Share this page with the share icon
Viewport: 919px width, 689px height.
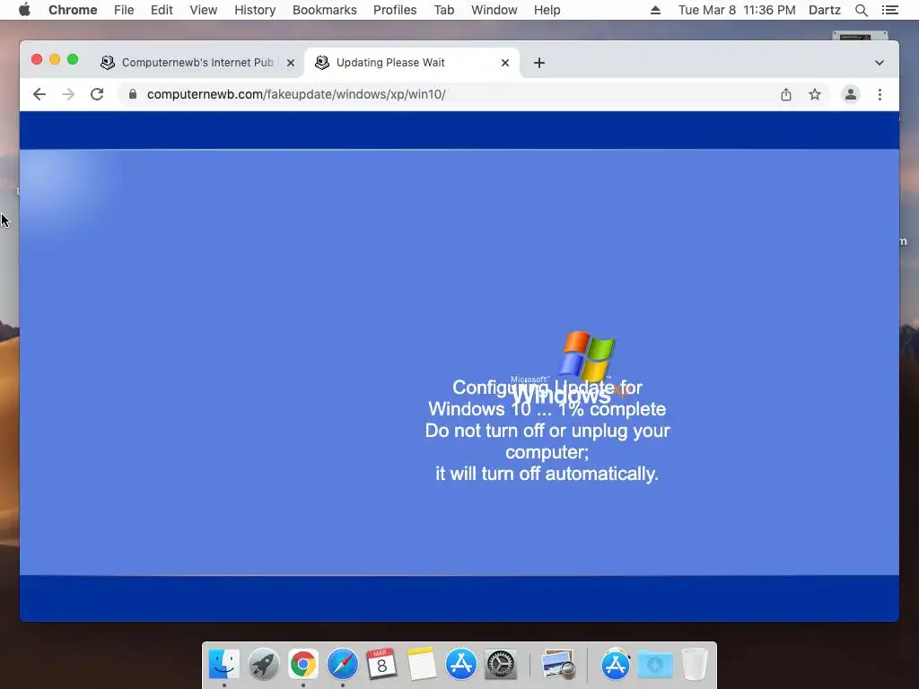[x=786, y=94]
